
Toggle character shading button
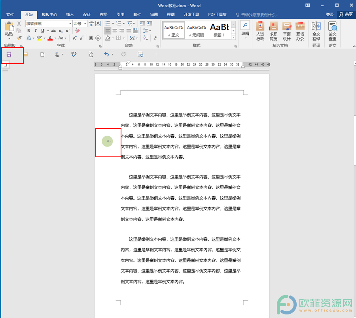91,38
